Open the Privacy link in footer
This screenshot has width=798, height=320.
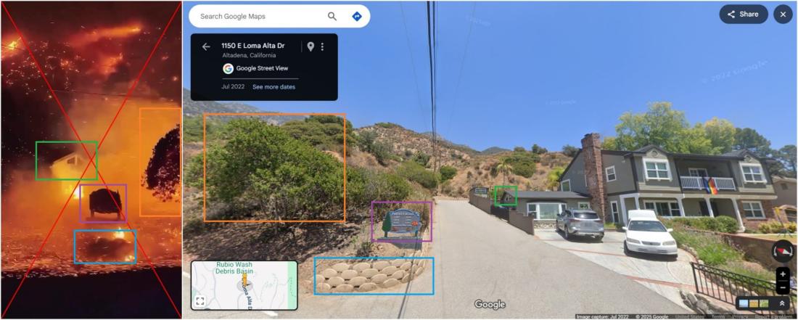point(741,317)
